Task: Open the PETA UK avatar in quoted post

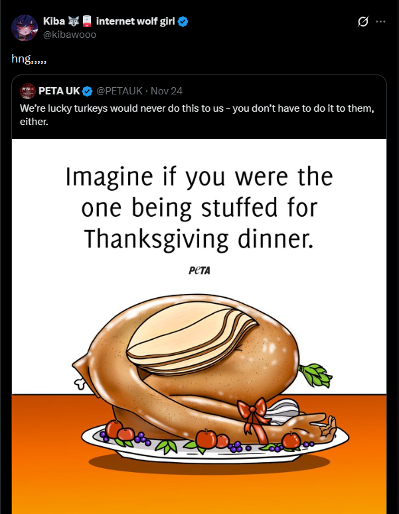Action: 29,90
